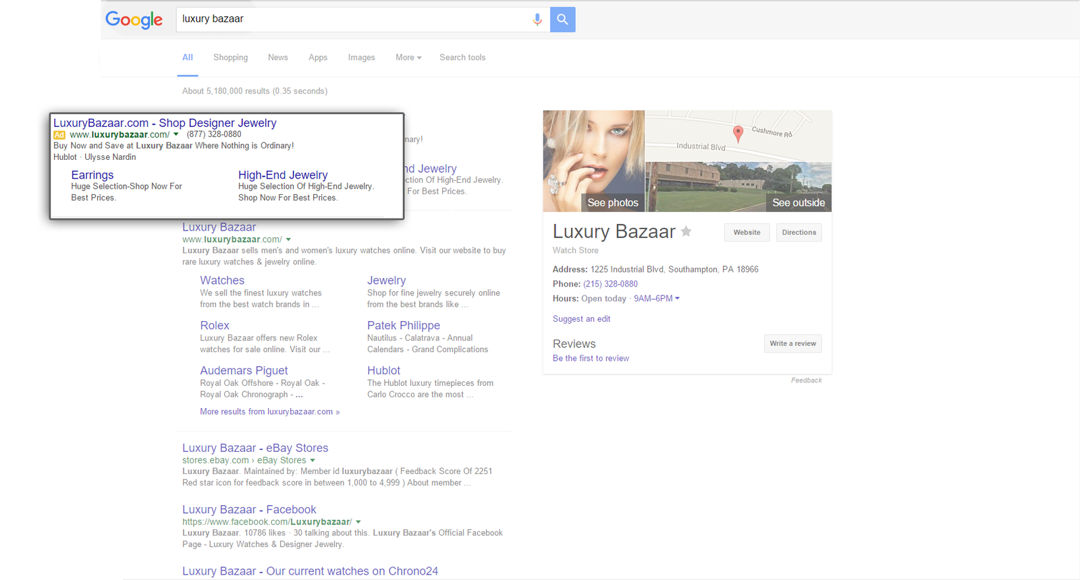This screenshot has height=580, width=1080.
Task: Save Luxury Bazaar with the star icon
Action: click(x=686, y=231)
